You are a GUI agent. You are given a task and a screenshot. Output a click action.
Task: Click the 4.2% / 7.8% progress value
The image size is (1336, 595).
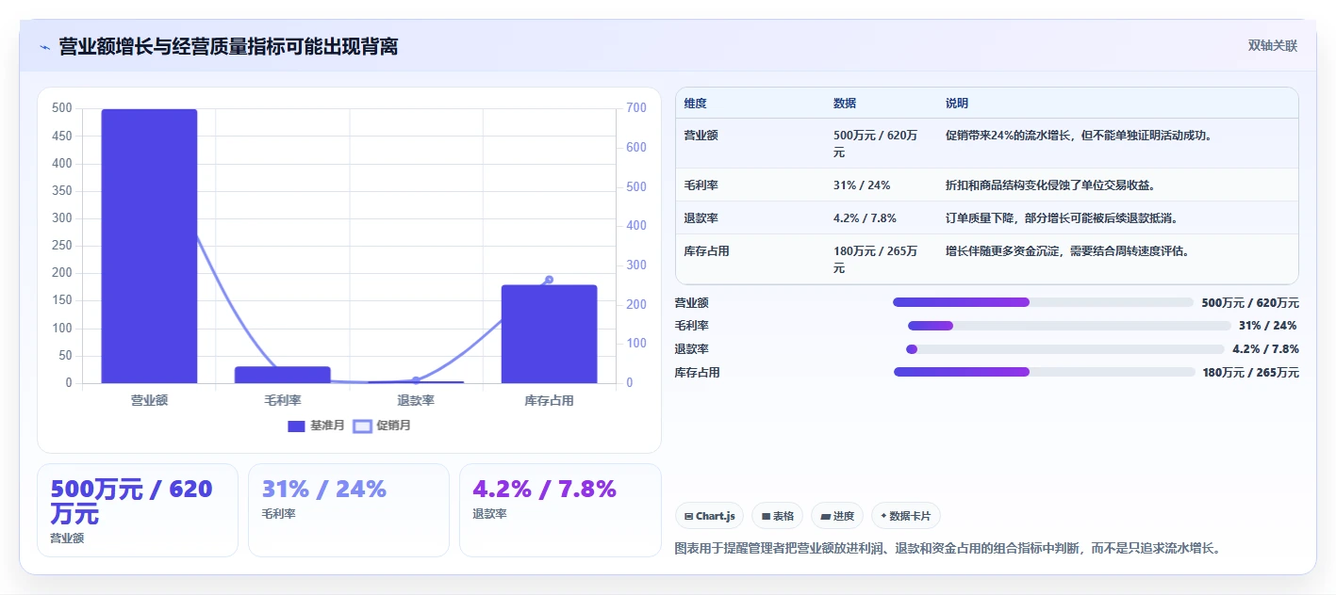pos(1265,349)
